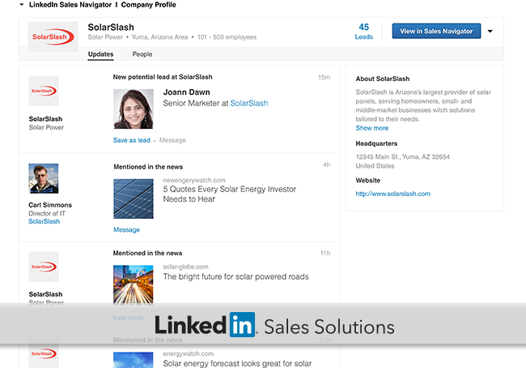Screen dimensions: 526x368
Task: Click View in Sales Navigator button
Action: (436, 31)
